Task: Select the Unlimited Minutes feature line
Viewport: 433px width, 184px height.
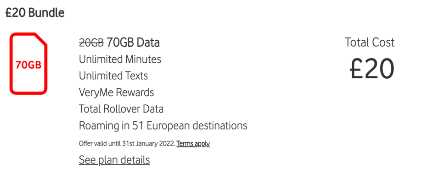Action: pos(120,59)
